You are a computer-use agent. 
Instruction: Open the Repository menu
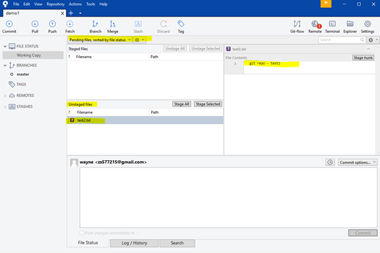(55, 4)
